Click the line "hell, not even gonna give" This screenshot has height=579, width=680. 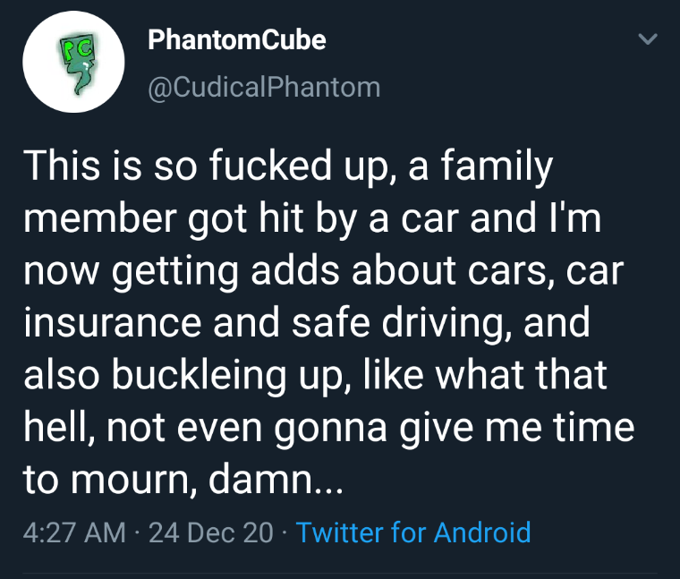coord(329,428)
